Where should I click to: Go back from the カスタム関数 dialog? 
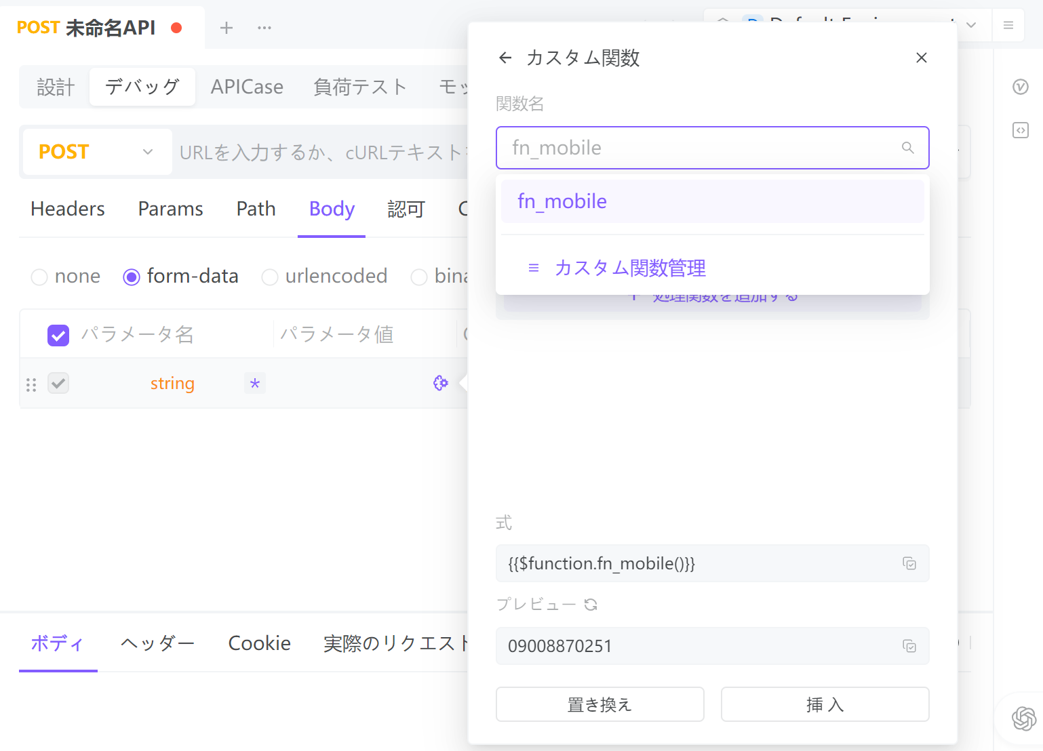click(x=505, y=58)
